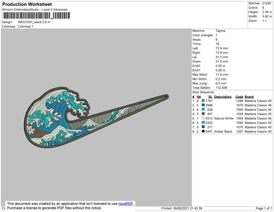Click the 'Natural White' description text
The image size is (274, 212).
coord(224,118)
